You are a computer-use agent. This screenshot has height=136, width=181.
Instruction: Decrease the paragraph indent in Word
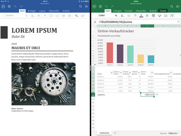tap(63, 16)
